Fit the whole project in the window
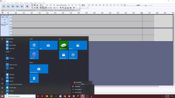This screenshot has height=98, width=175. point(68,8)
